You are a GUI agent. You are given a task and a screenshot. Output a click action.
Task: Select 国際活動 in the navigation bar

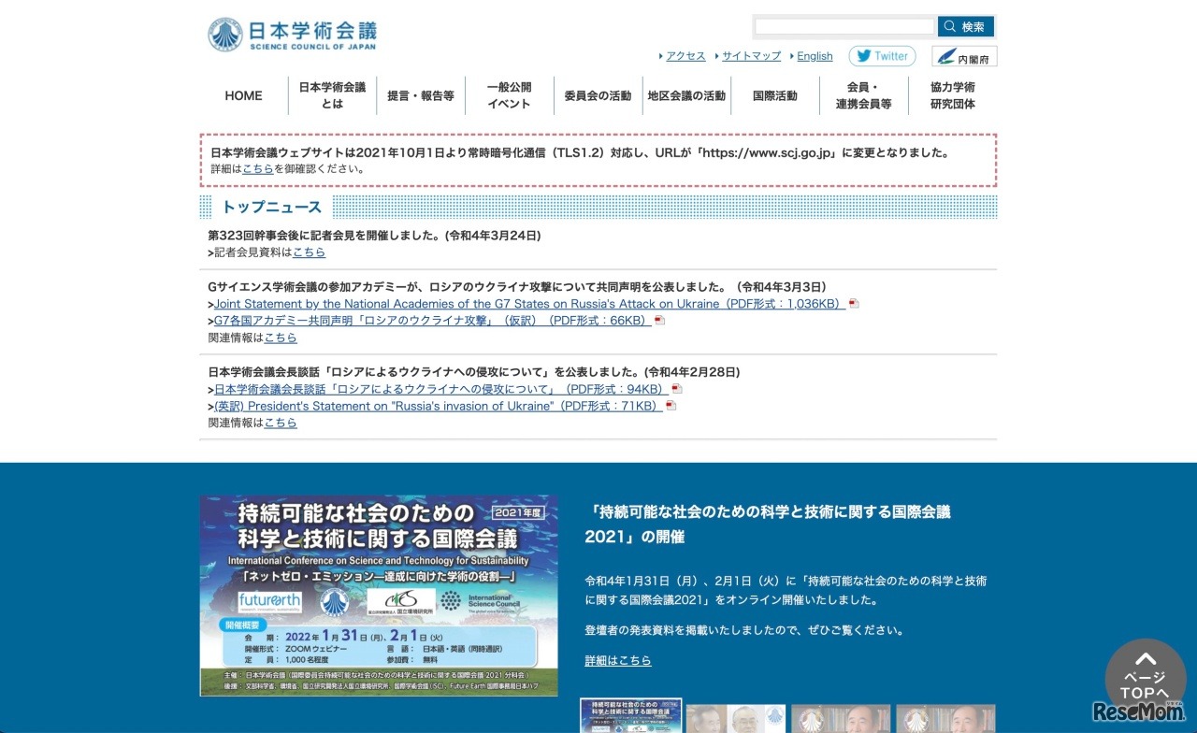point(776,95)
